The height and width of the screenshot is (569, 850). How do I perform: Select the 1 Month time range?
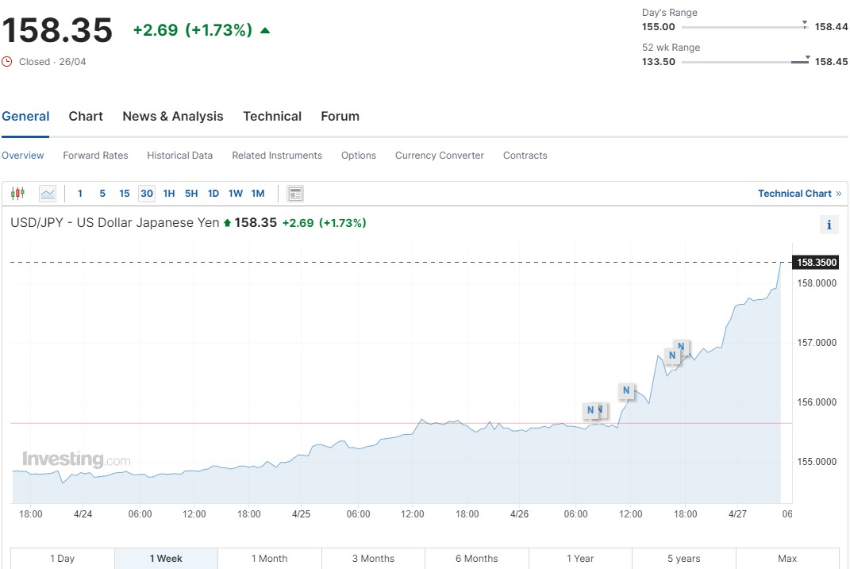270,559
